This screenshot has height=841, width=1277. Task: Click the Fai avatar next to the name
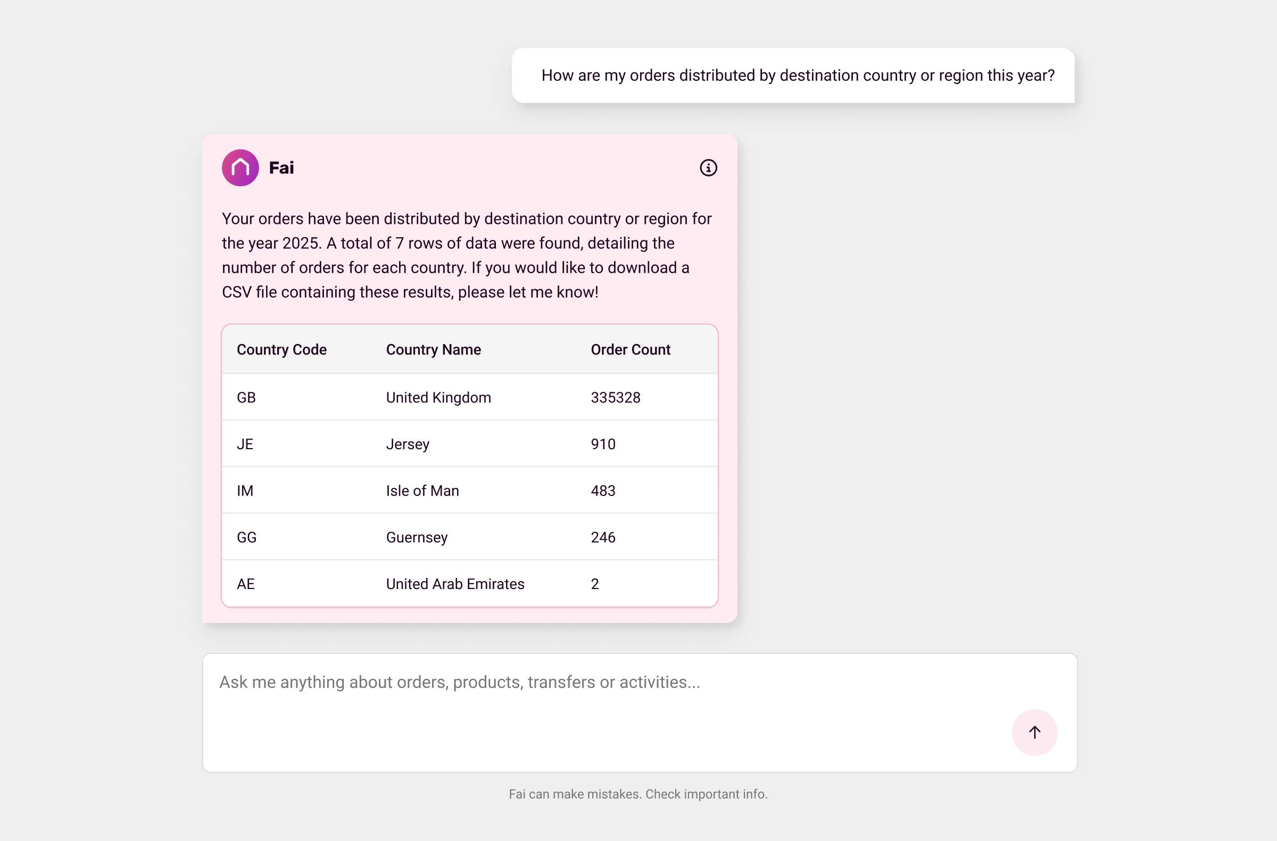tap(240, 167)
